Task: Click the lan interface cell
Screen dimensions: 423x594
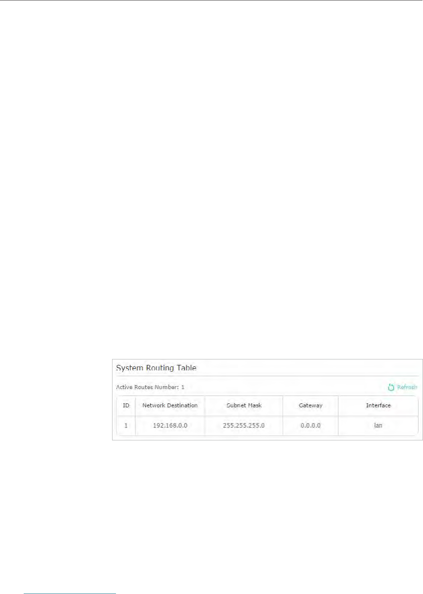Action: pyautogui.click(x=378, y=425)
